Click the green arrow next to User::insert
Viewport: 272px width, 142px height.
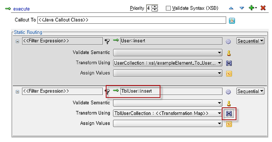pos(116,40)
